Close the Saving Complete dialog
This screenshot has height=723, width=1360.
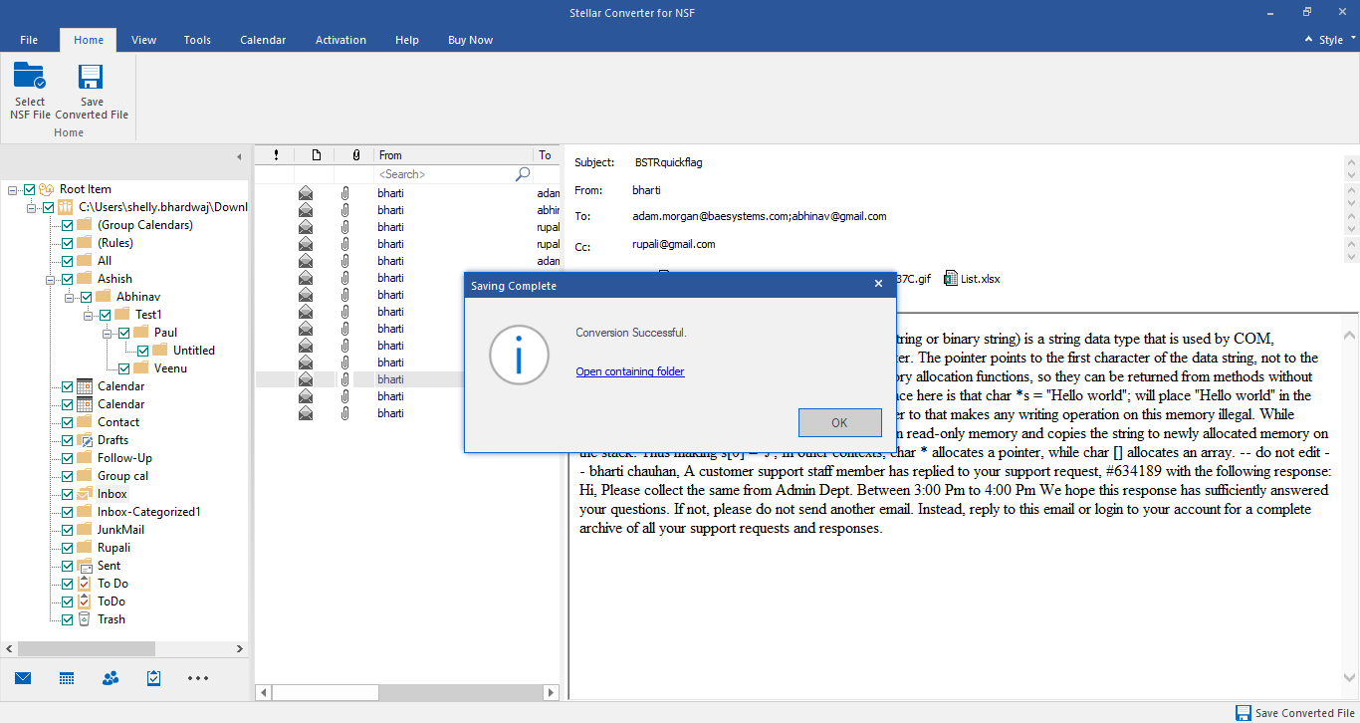[x=878, y=284]
